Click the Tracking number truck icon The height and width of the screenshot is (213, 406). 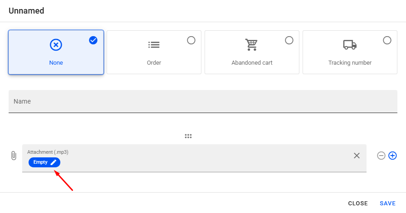pyautogui.click(x=350, y=45)
